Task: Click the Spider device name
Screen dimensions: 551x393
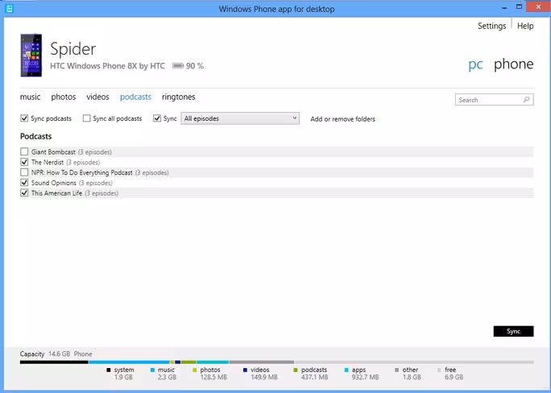Action: (73, 49)
